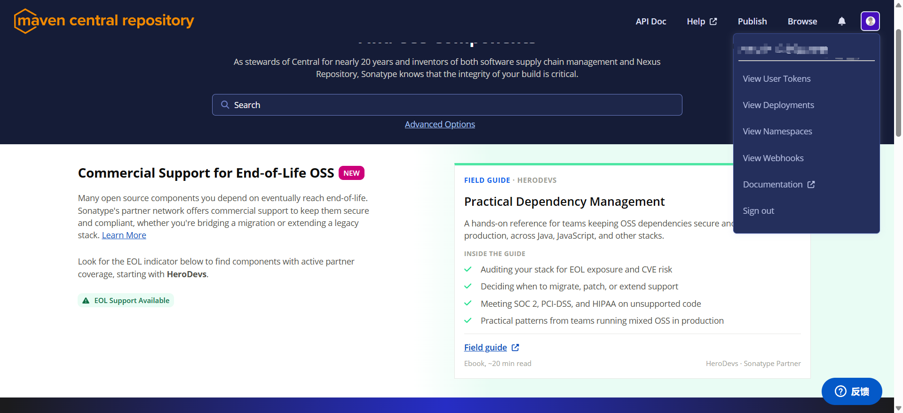Click the page scrollbar up arrow
903x413 pixels.
click(x=898, y=4)
